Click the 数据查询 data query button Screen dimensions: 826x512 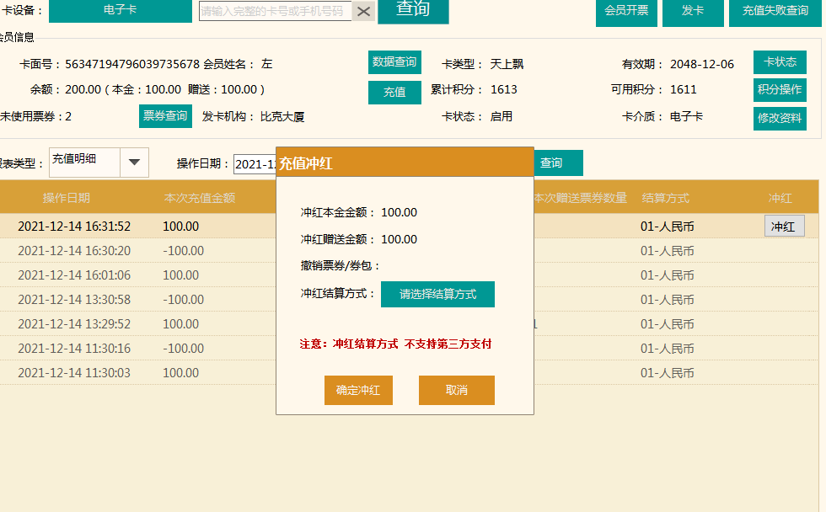(394, 62)
